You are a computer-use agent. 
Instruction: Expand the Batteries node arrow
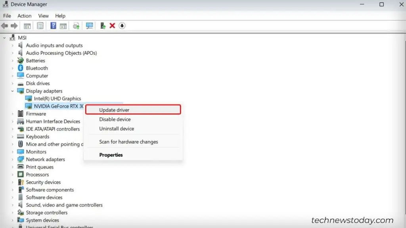pyautogui.click(x=12, y=61)
